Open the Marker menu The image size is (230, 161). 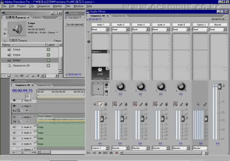coord(57,6)
